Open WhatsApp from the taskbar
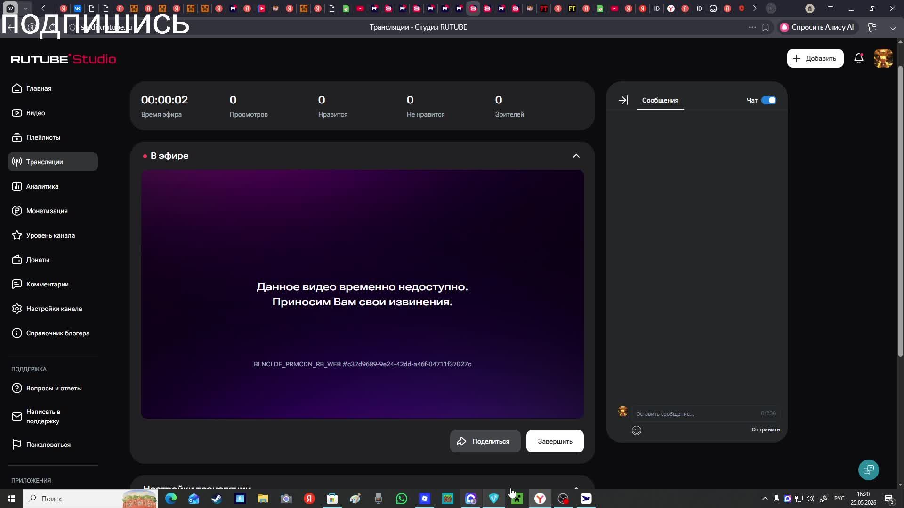This screenshot has height=508, width=904. coord(402,499)
